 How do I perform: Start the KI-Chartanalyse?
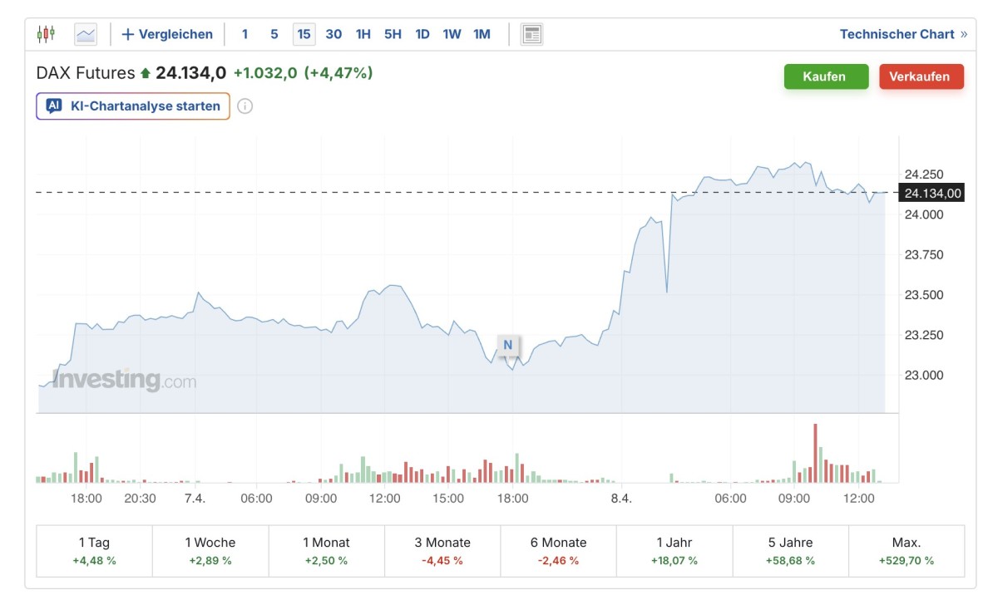pos(133,106)
